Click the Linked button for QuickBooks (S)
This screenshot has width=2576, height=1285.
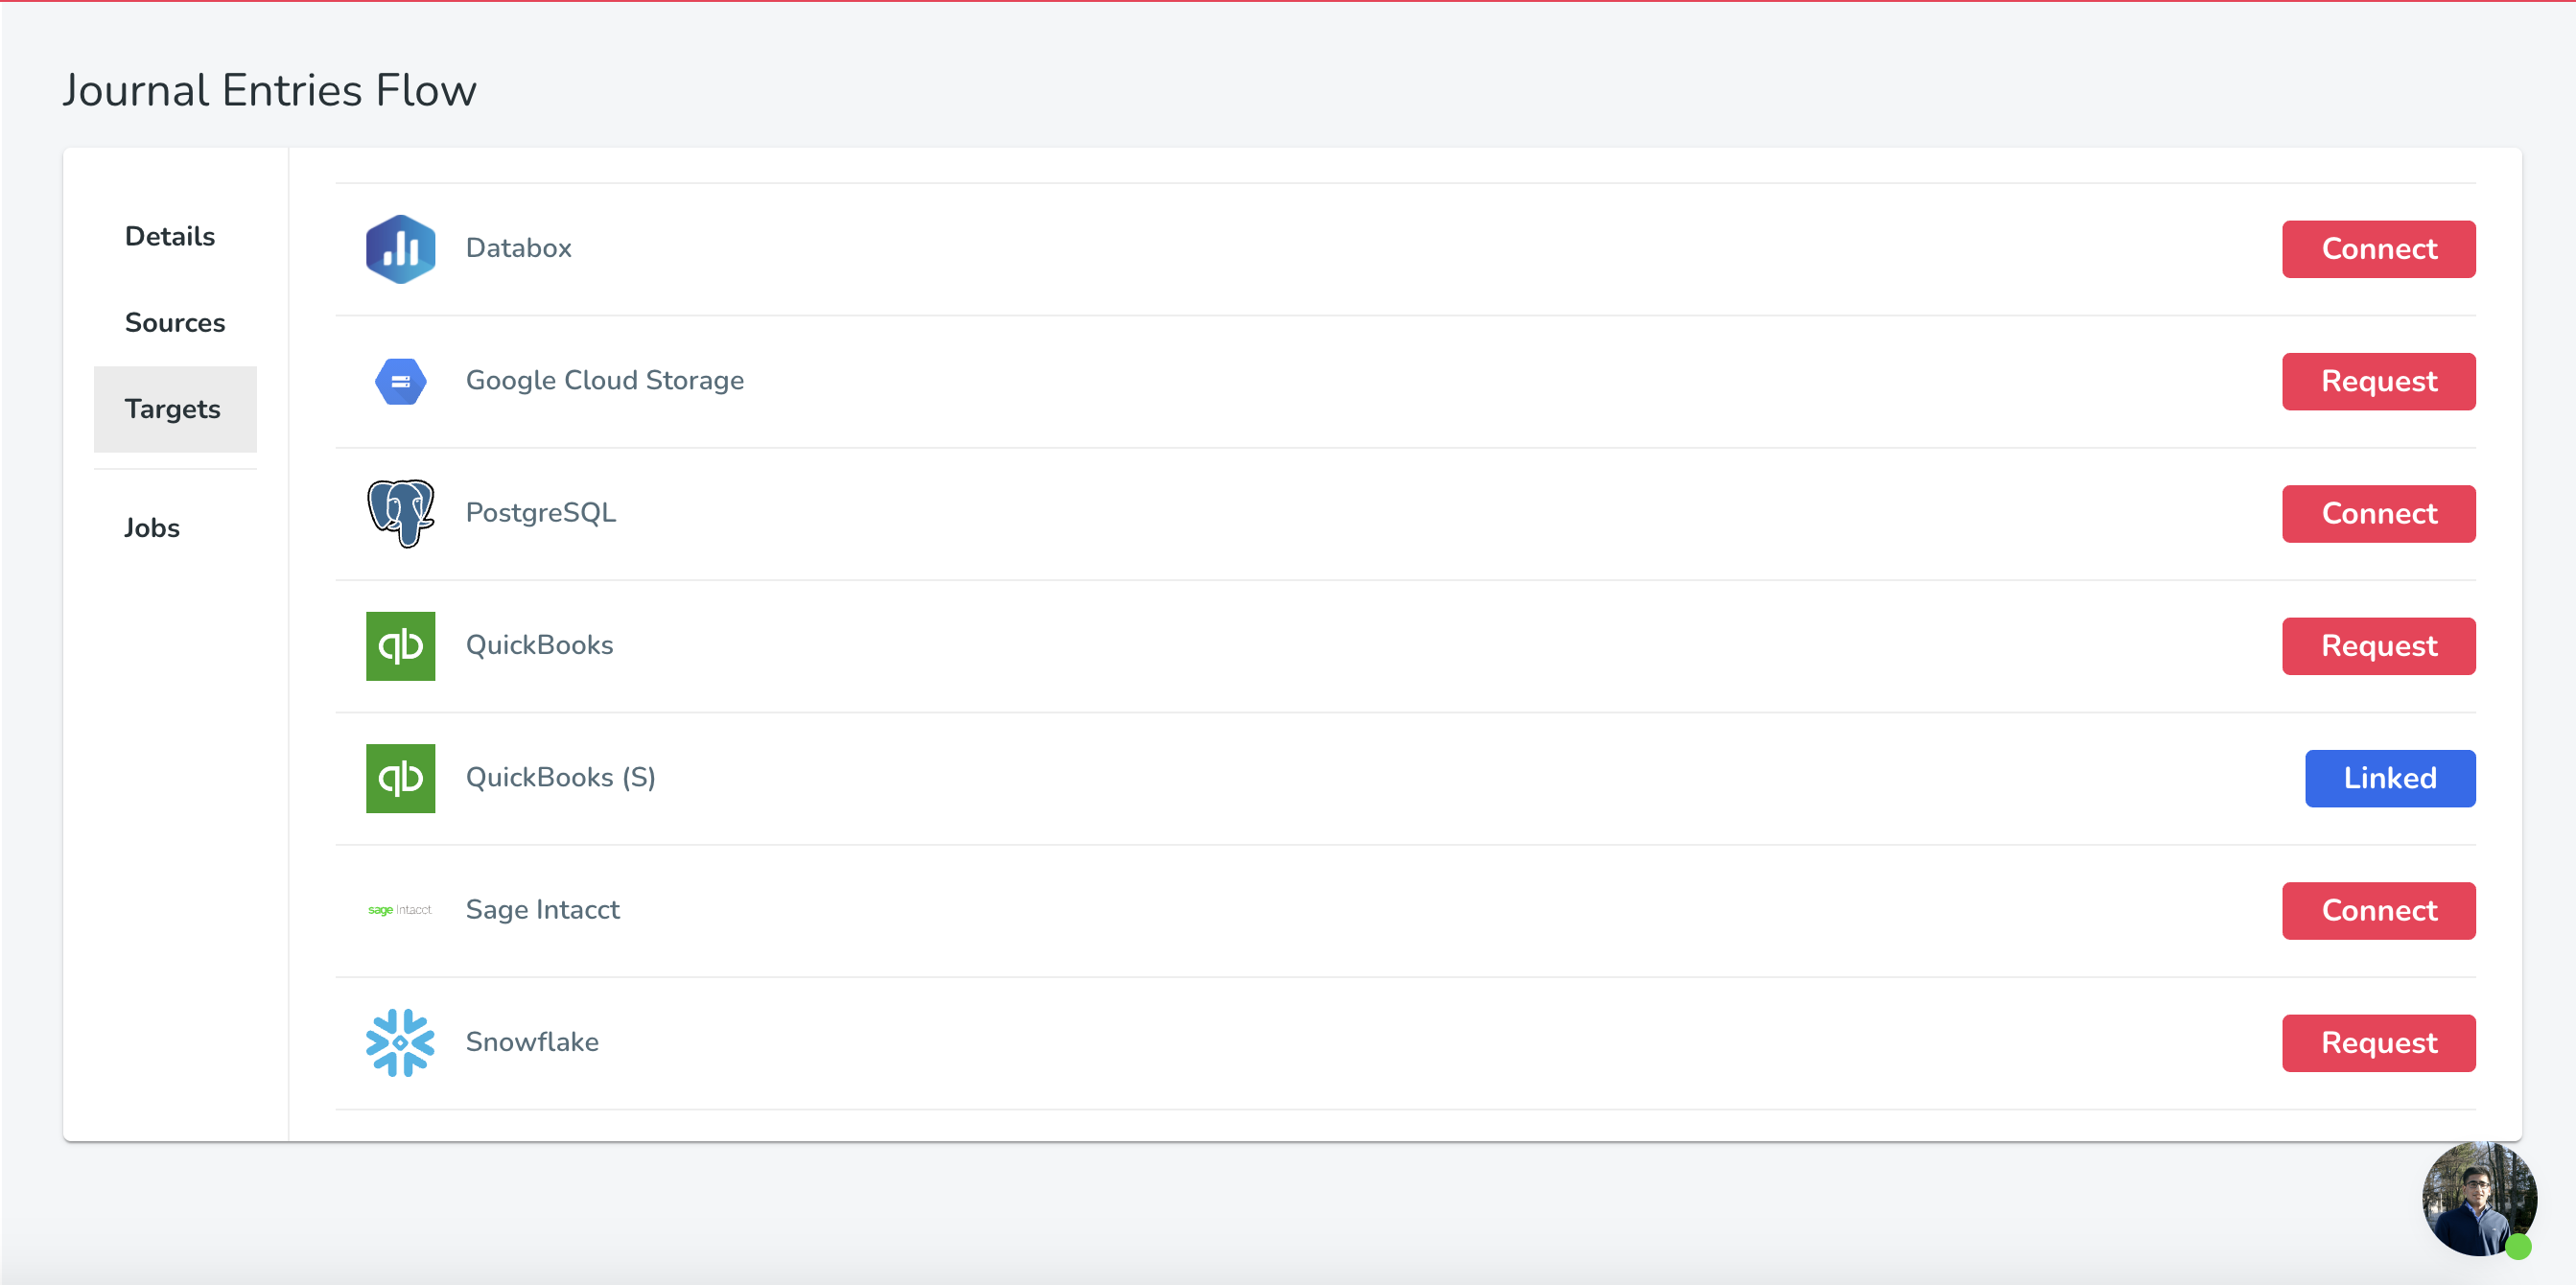(2390, 778)
